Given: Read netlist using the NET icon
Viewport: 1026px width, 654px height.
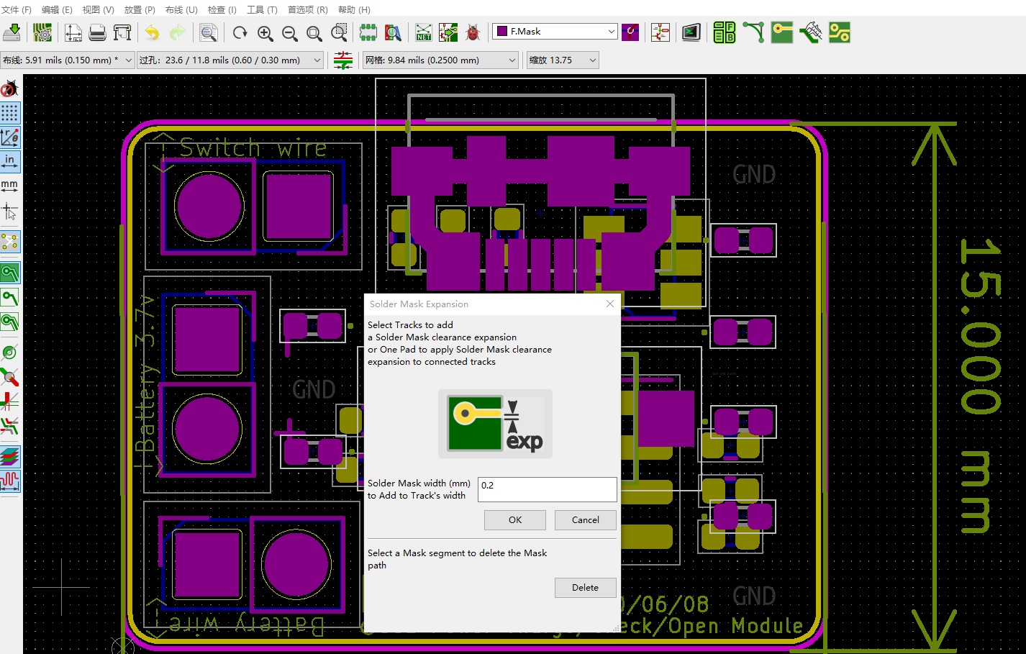Looking at the screenshot, I should (x=423, y=32).
